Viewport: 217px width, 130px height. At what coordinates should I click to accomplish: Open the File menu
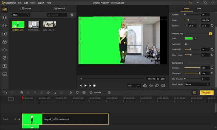pos(20,3)
